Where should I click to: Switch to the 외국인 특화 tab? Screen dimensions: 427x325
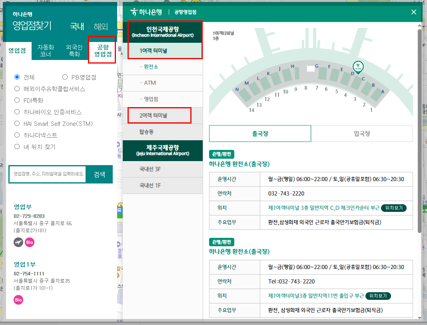point(74,51)
